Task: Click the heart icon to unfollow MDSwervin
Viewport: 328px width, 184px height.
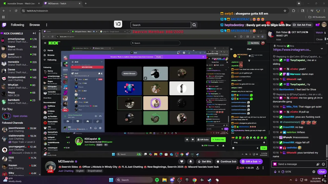Action: (182, 162)
